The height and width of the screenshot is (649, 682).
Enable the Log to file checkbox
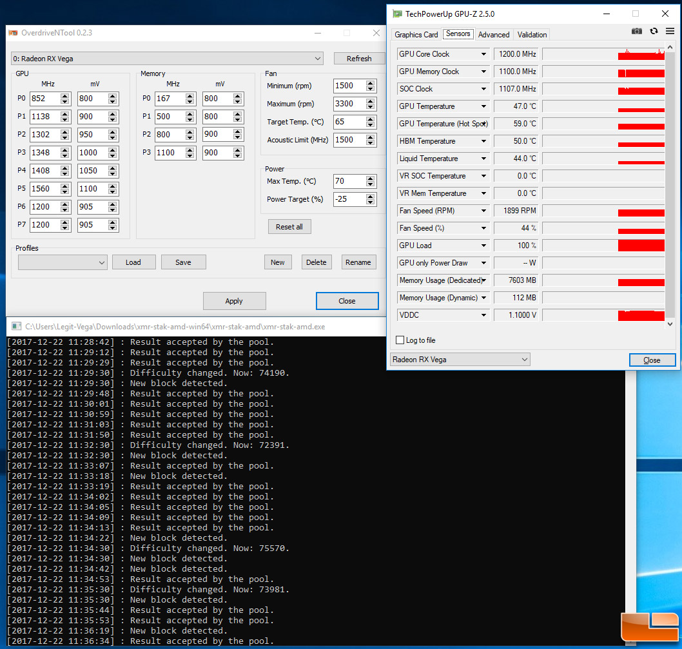(400, 340)
